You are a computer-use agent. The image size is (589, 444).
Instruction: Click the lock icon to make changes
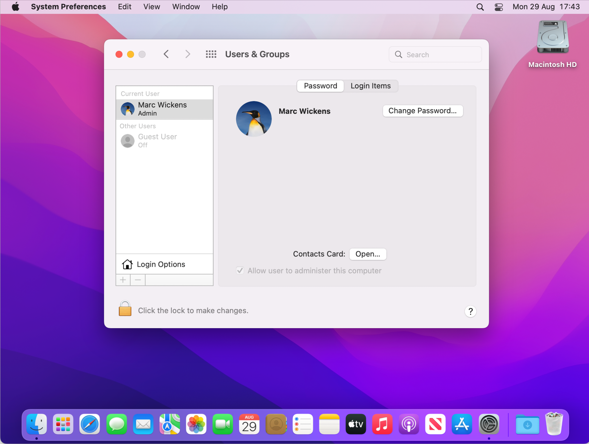coord(125,309)
